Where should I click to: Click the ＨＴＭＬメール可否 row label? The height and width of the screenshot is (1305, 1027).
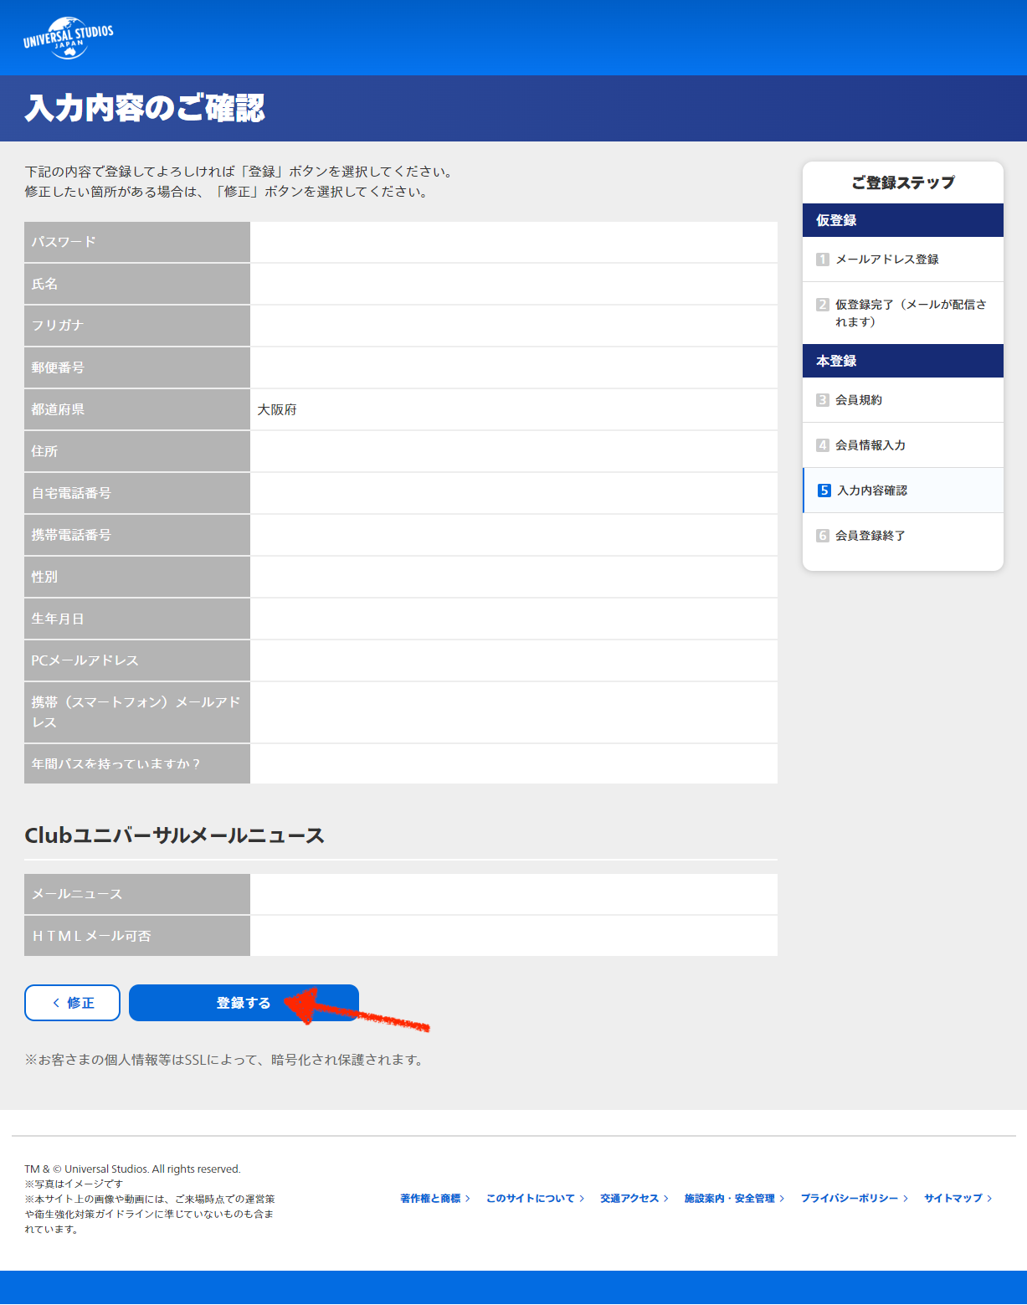[x=137, y=936]
